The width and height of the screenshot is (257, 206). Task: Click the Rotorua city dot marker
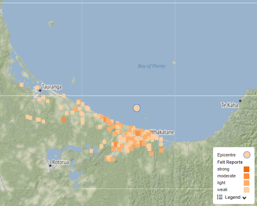[x=50, y=166]
